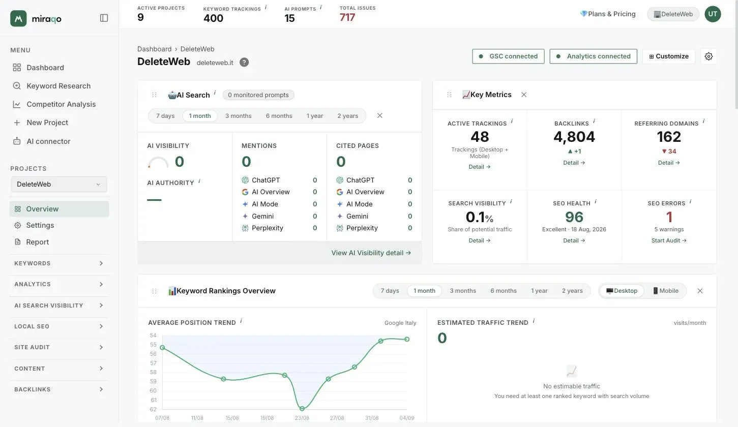The image size is (738, 427).
Task: Collapse the sidebar with the panel icon
Action: point(104,18)
